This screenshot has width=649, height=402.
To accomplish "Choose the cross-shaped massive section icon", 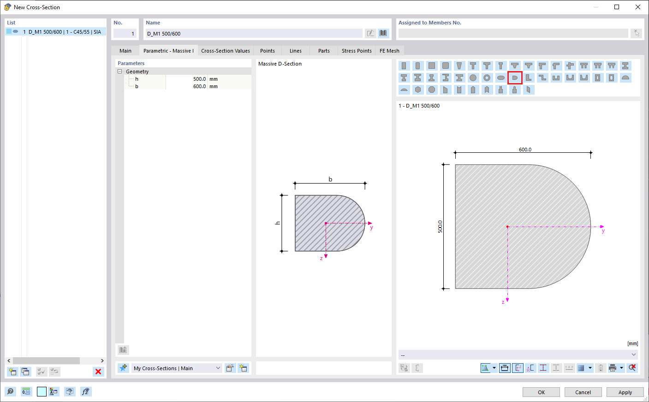I will pyautogui.click(x=570, y=66).
